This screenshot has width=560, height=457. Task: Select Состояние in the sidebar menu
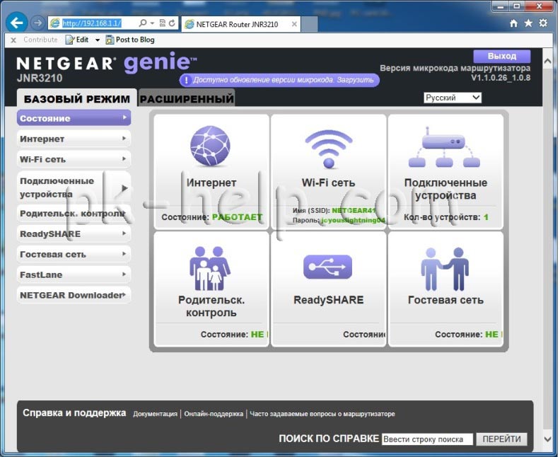(74, 118)
